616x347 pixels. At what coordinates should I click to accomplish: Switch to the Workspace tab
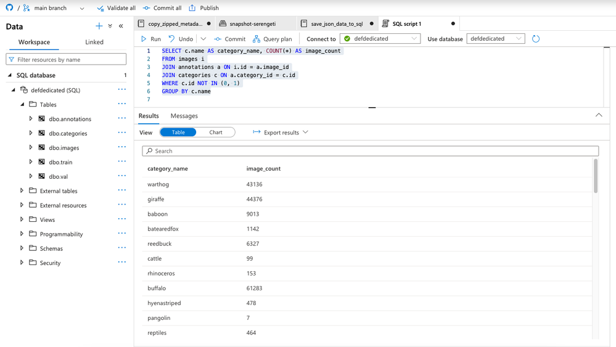point(34,42)
